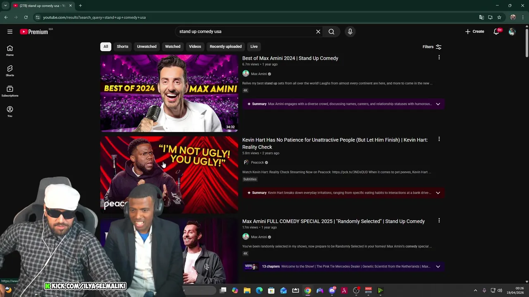Screen dimensions: 529x297
Task: Open Max Amini channel name under third video
Action: (x=259, y=237)
